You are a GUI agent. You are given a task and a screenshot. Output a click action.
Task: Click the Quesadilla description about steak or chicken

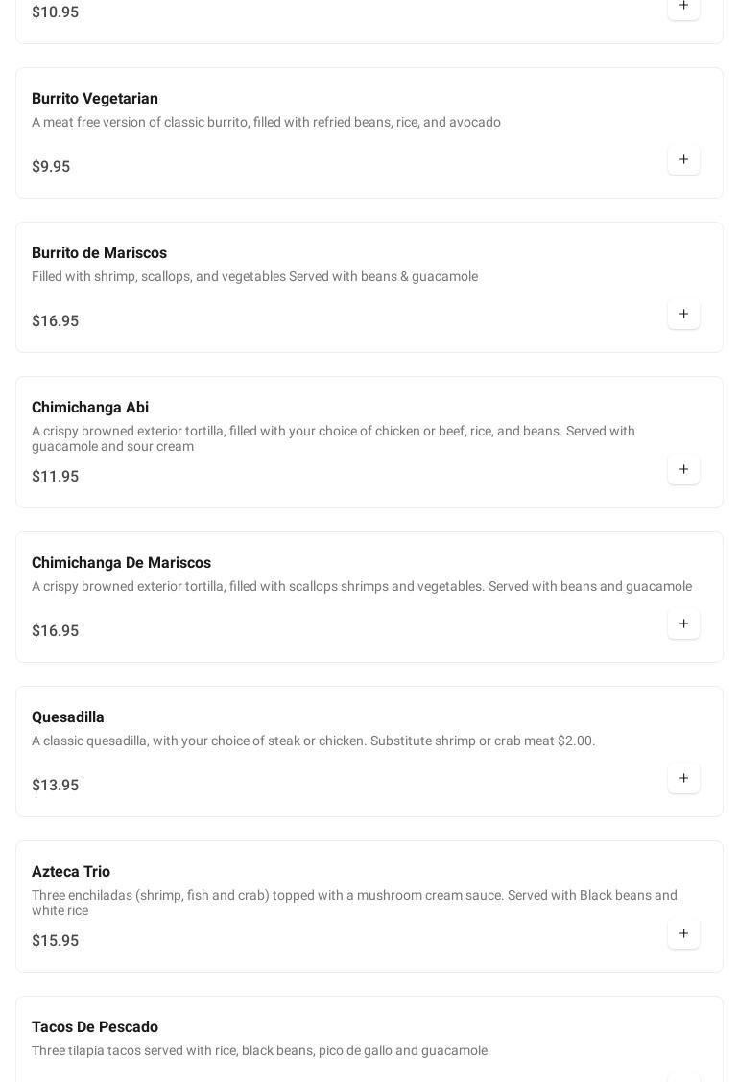(x=313, y=741)
